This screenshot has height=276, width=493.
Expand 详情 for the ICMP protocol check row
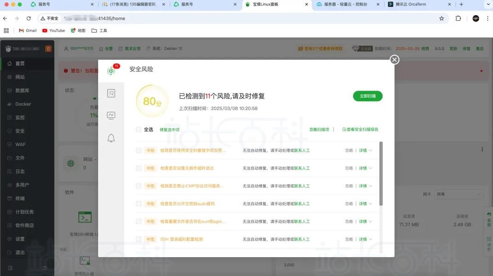point(365,186)
